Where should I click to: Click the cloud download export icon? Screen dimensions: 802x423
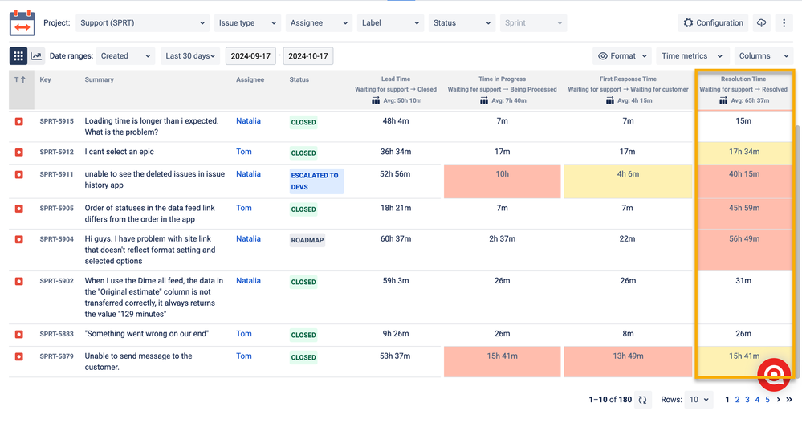(x=761, y=23)
